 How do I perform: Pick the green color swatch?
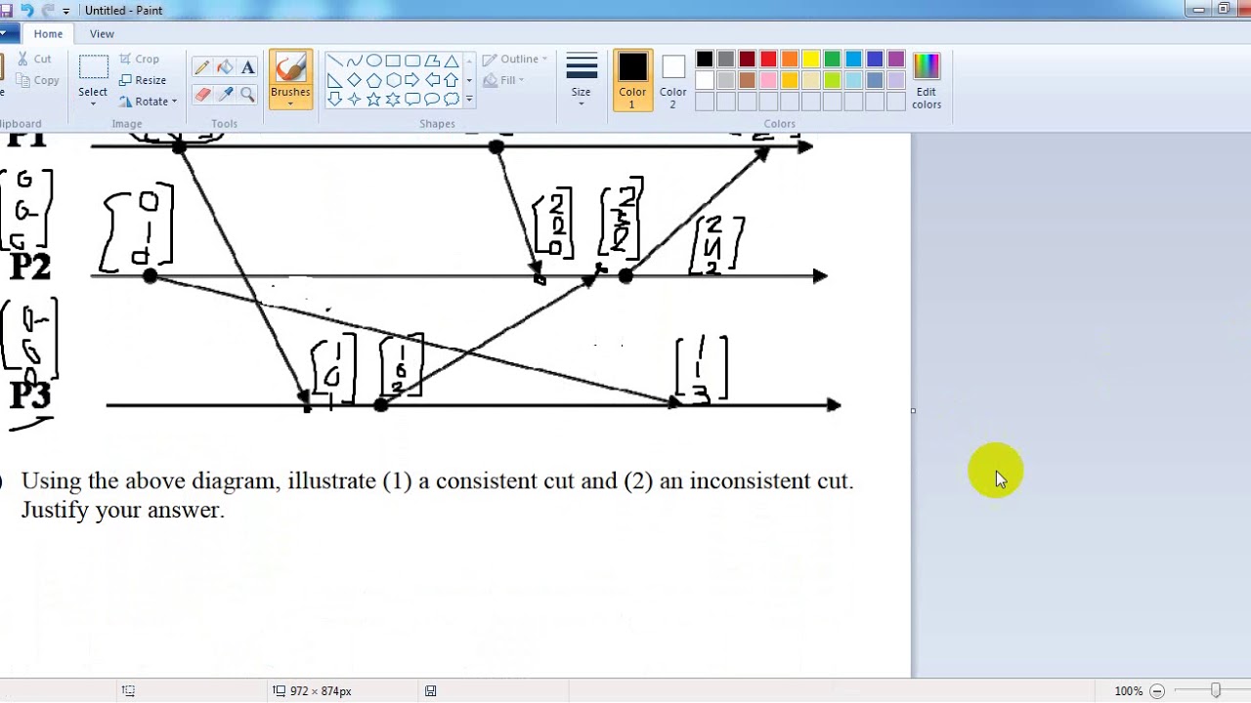pos(833,60)
